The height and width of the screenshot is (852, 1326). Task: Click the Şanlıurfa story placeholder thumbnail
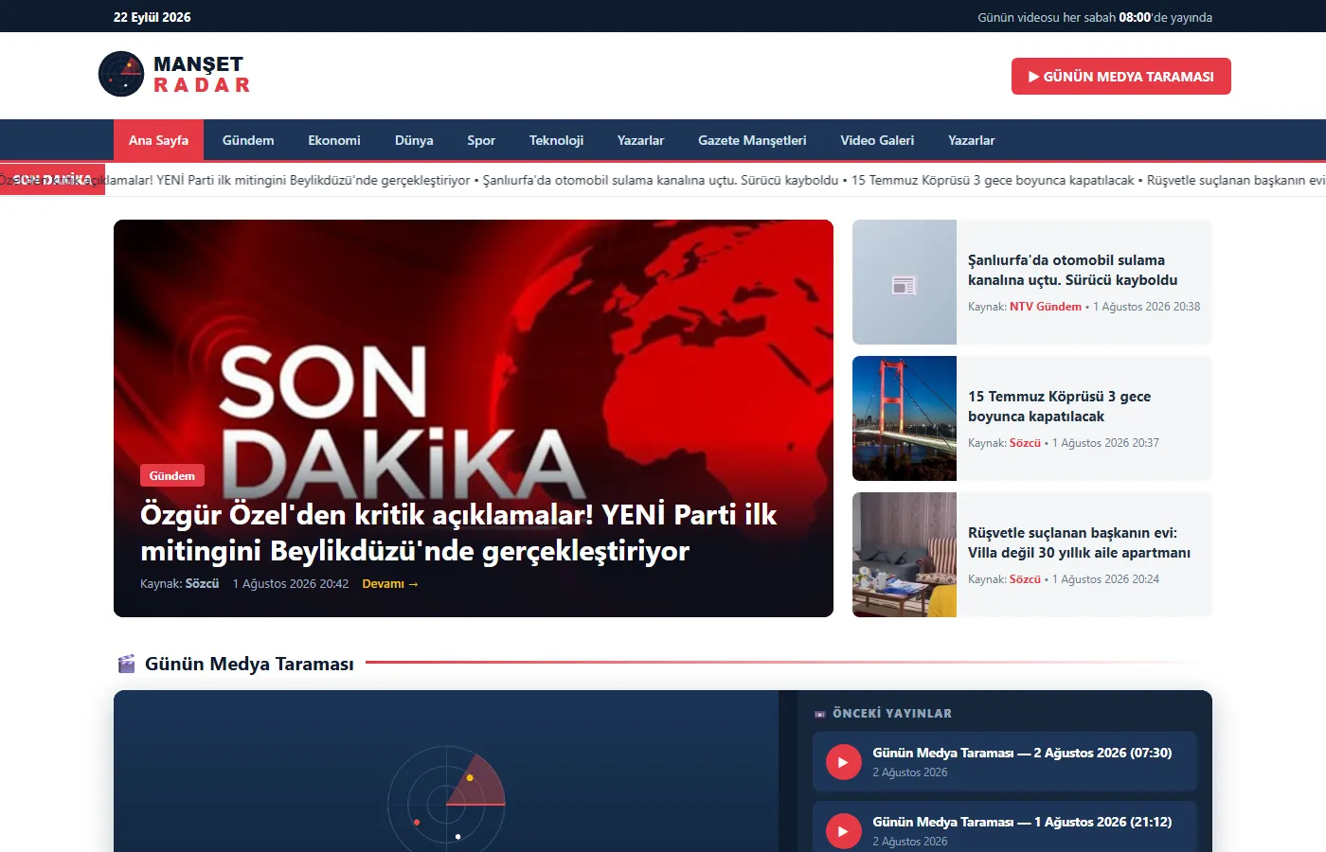point(905,282)
